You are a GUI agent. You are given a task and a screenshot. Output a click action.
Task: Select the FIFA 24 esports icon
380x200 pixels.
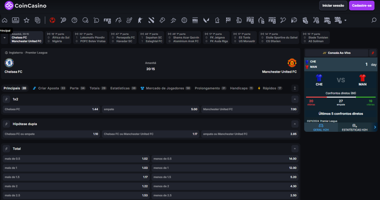pyautogui.click(x=107, y=20)
